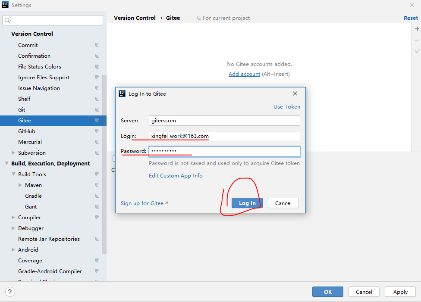Image resolution: width=421 pixels, height=302 pixels.
Task: Click project-level icon beside File Status Colors
Action: click(x=97, y=66)
